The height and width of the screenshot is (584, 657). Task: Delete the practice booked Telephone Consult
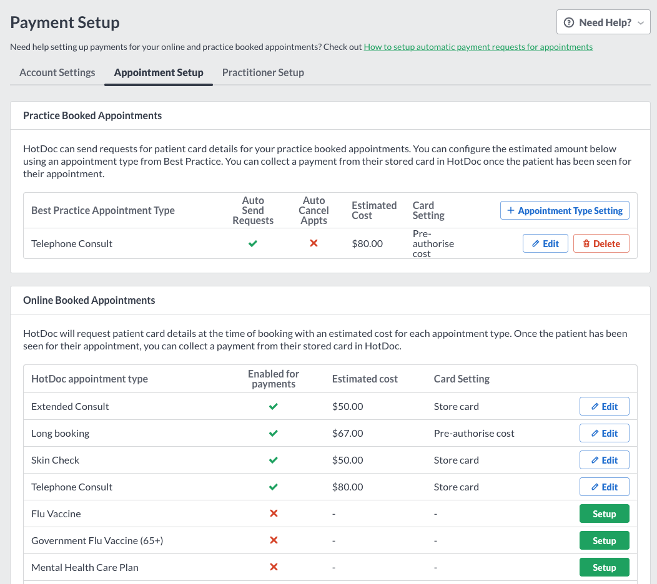(x=601, y=244)
